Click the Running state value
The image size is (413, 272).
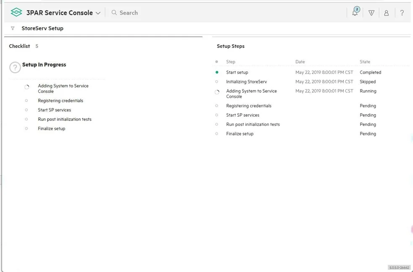click(368, 91)
